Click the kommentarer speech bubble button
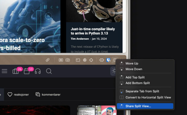Image resolution: width=187 pixels, height=115 pixels. point(48,95)
